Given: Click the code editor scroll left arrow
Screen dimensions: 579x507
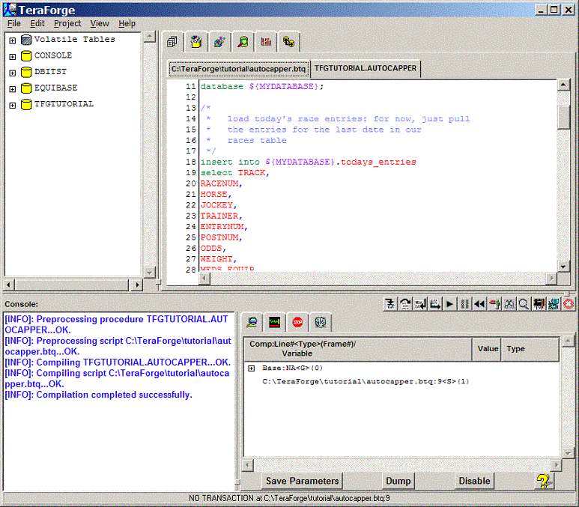Looking at the screenshot, I should [x=204, y=279].
